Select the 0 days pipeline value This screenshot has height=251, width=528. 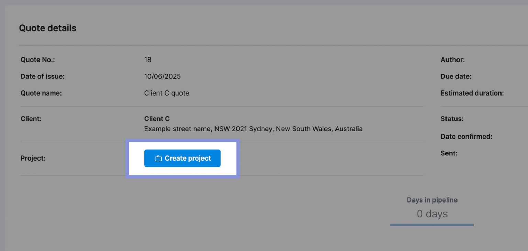click(x=432, y=214)
